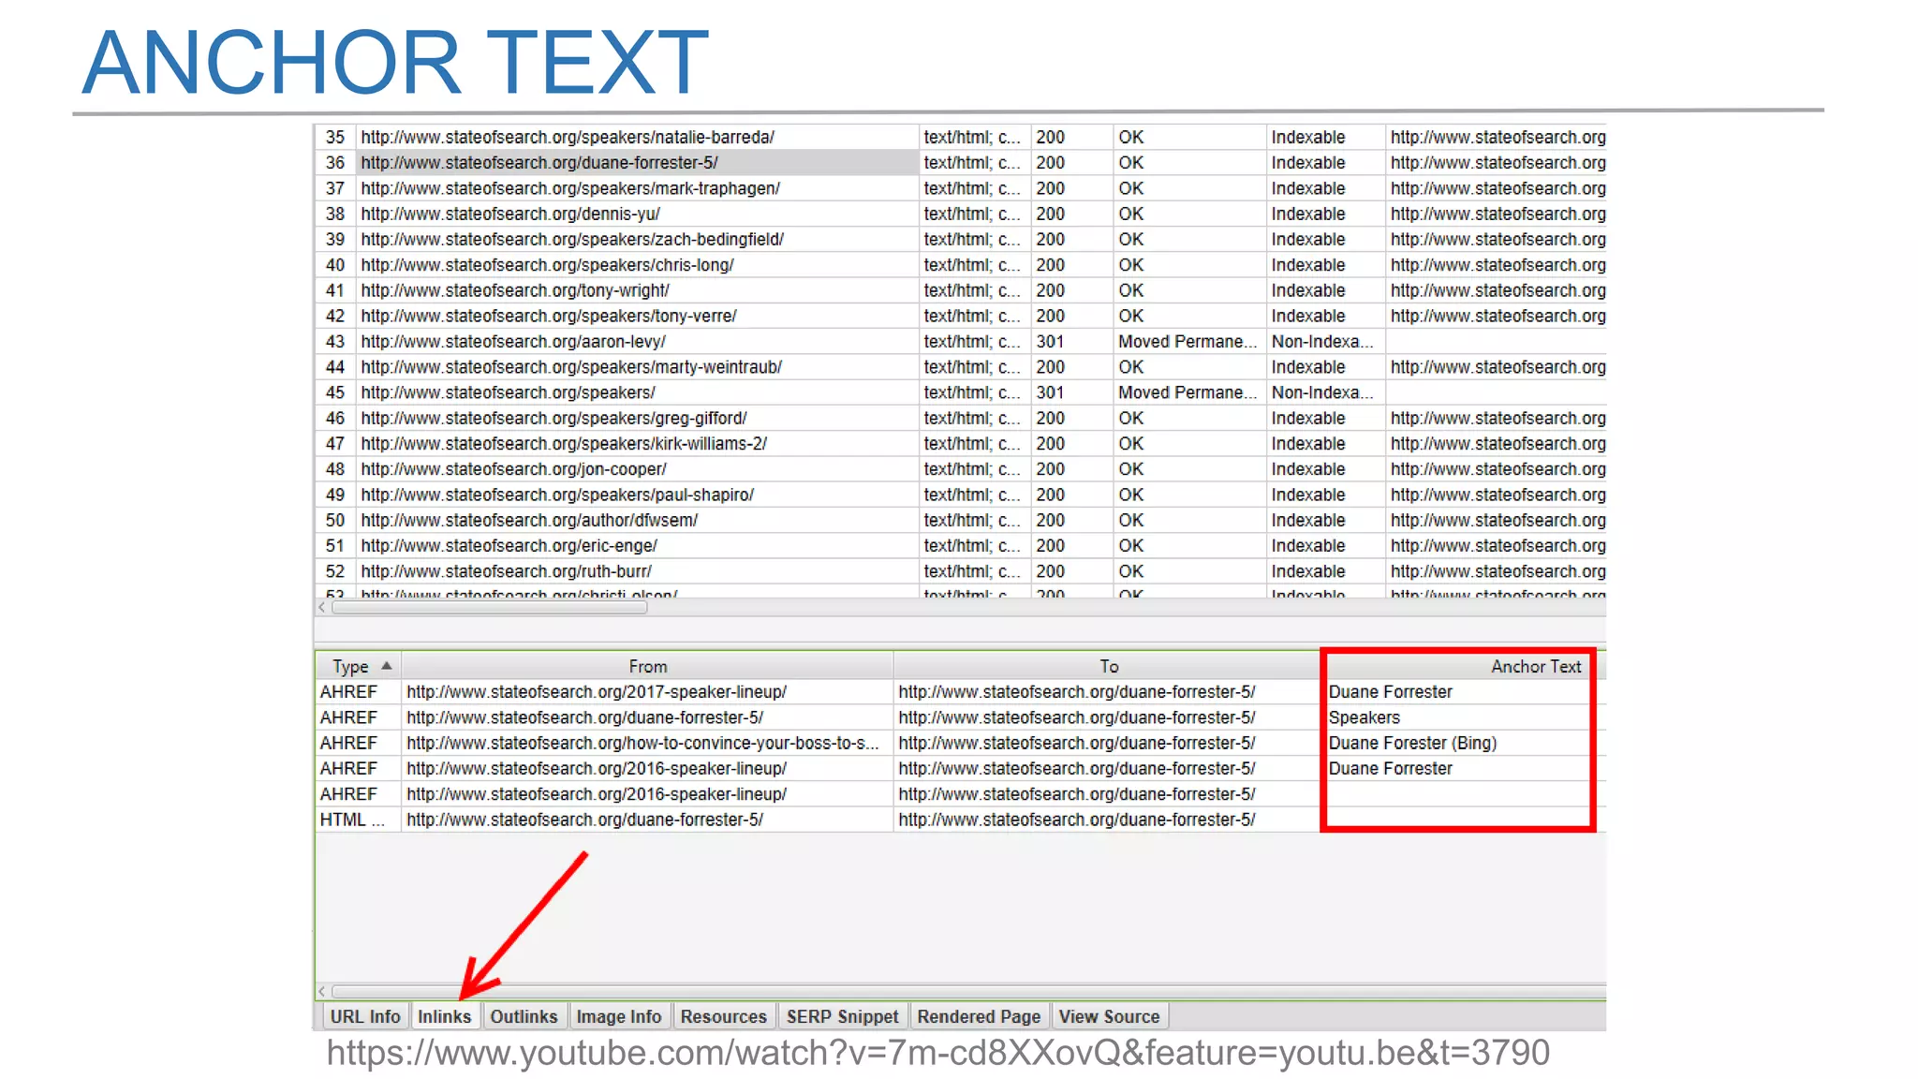Open the YouTube video link below
Screen dimensions: 1918x1079
[937, 1053]
